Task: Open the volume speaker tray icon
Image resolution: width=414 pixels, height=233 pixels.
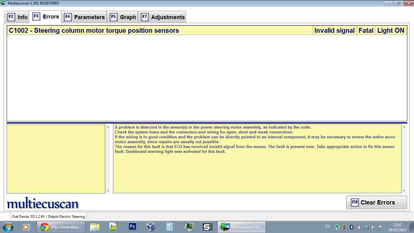Action: point(373,227)
